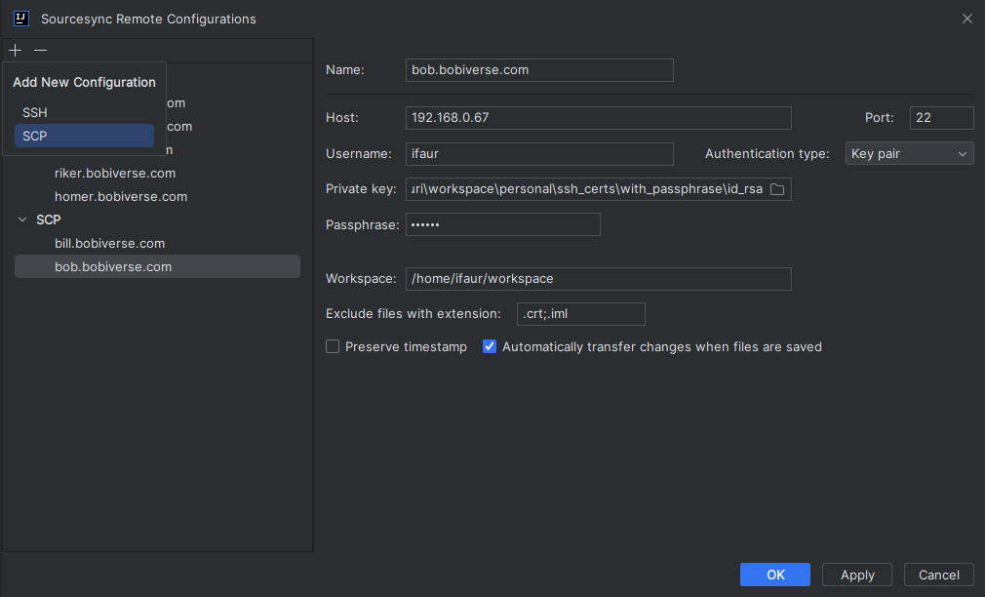Click the Cancel button
Image resolution: width=985 pixels, height=597 pixels.
coord(938,575)
